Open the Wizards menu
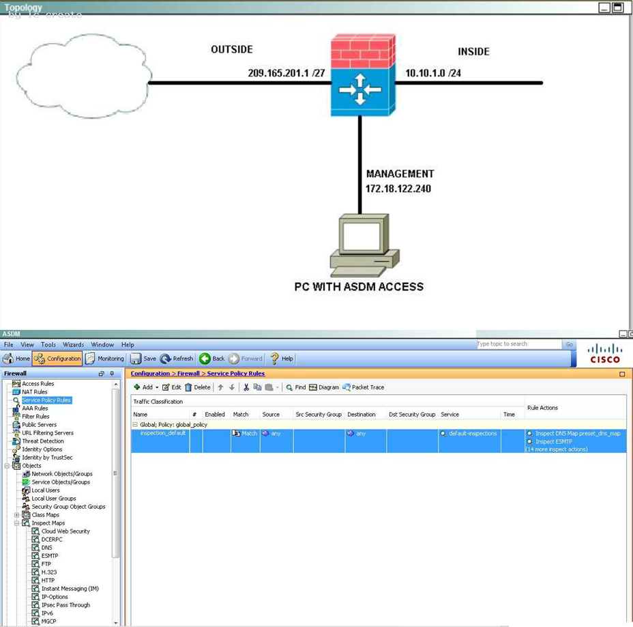633x627 pixels. (73, 345)
